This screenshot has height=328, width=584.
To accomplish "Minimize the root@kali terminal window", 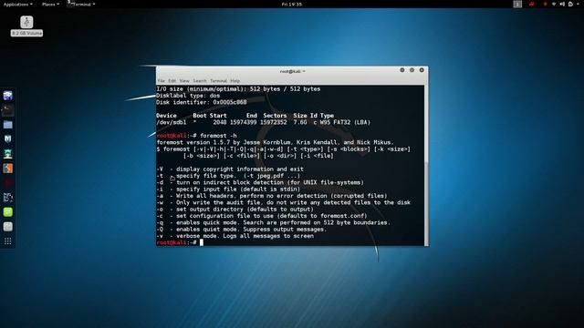I will click(402, 70).
